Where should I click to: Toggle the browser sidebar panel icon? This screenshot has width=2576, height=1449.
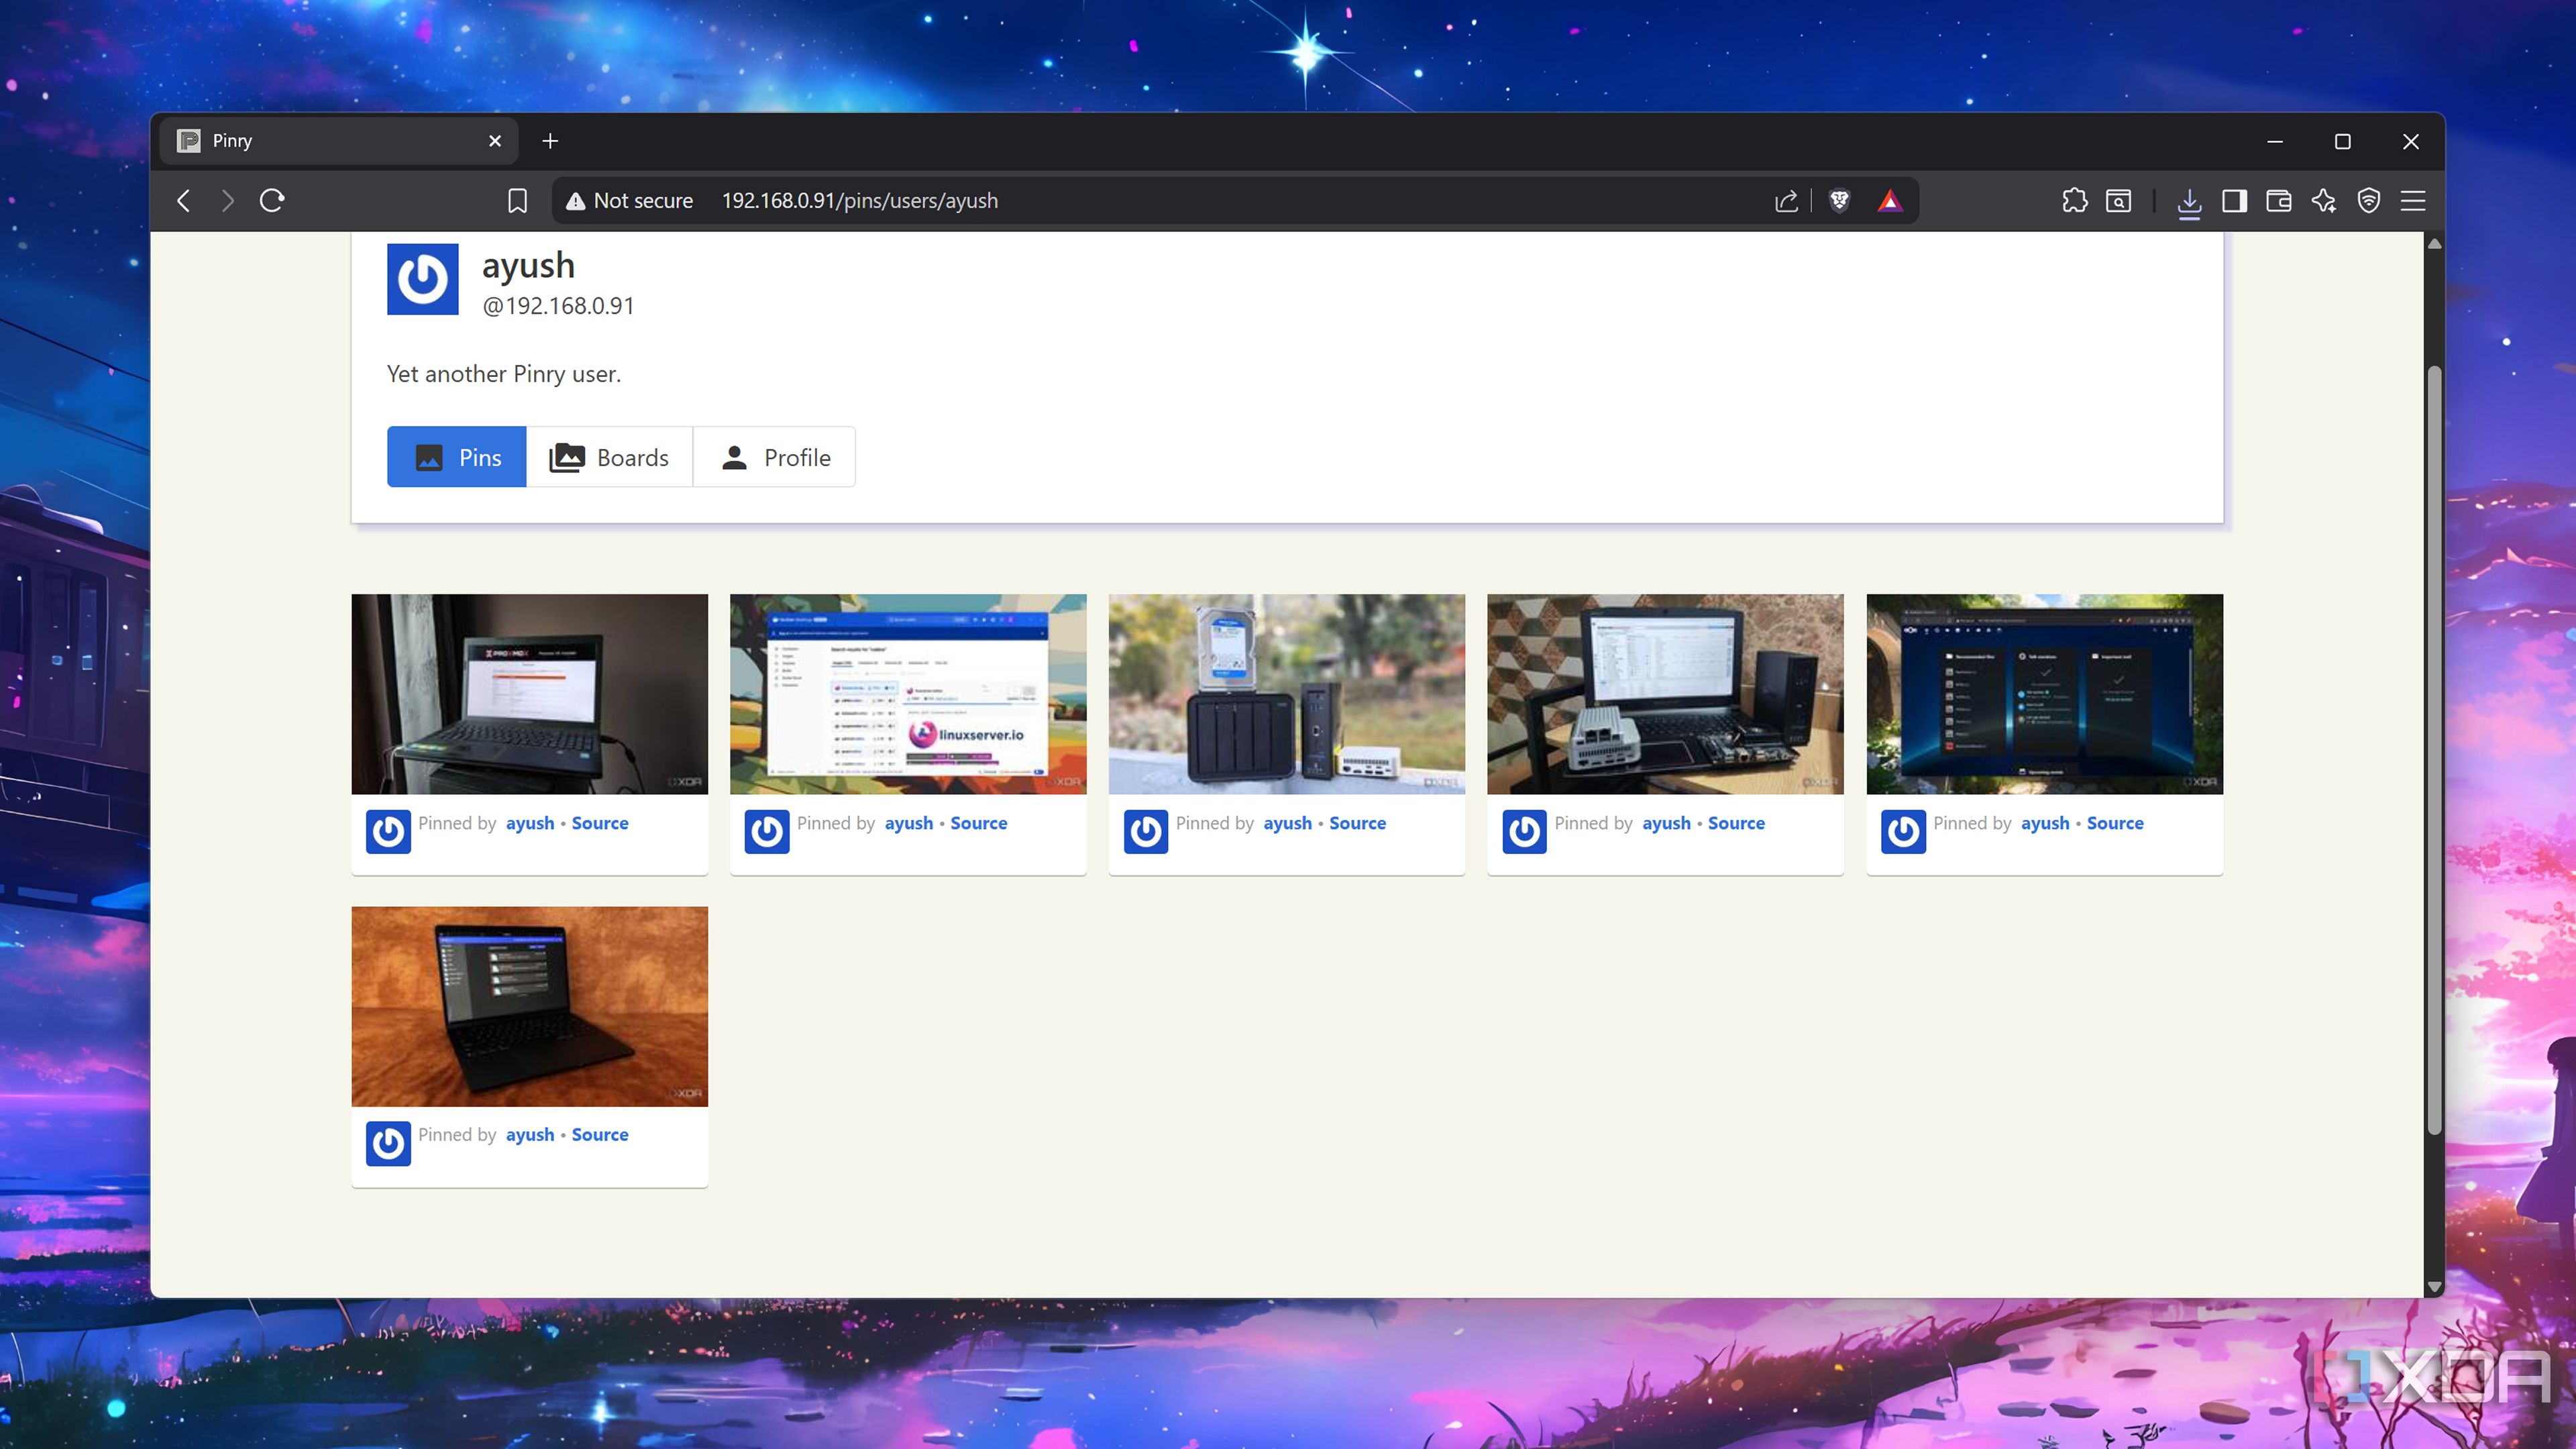point(2234,201)
